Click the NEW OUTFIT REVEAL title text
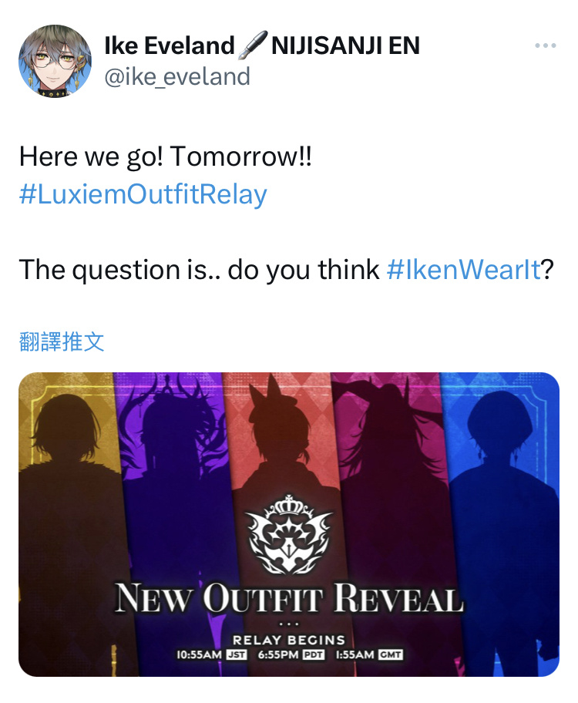Image resolution: width=578 pixels, height=703 pixels. pyautogui.click(x=289, y=598)
